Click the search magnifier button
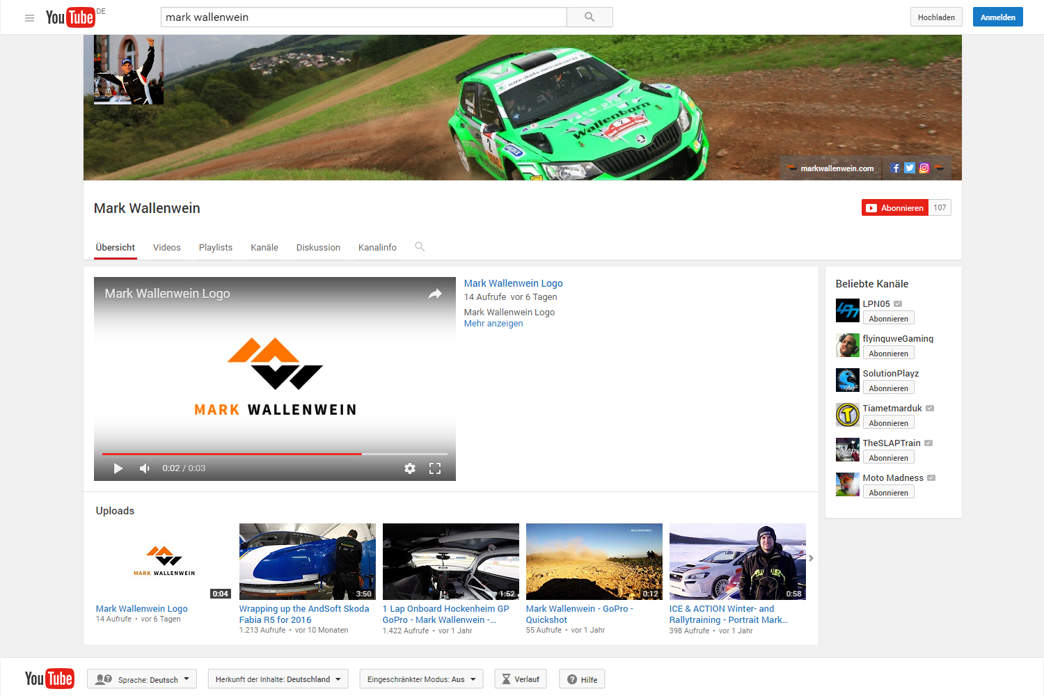 (x=590, y=17)
